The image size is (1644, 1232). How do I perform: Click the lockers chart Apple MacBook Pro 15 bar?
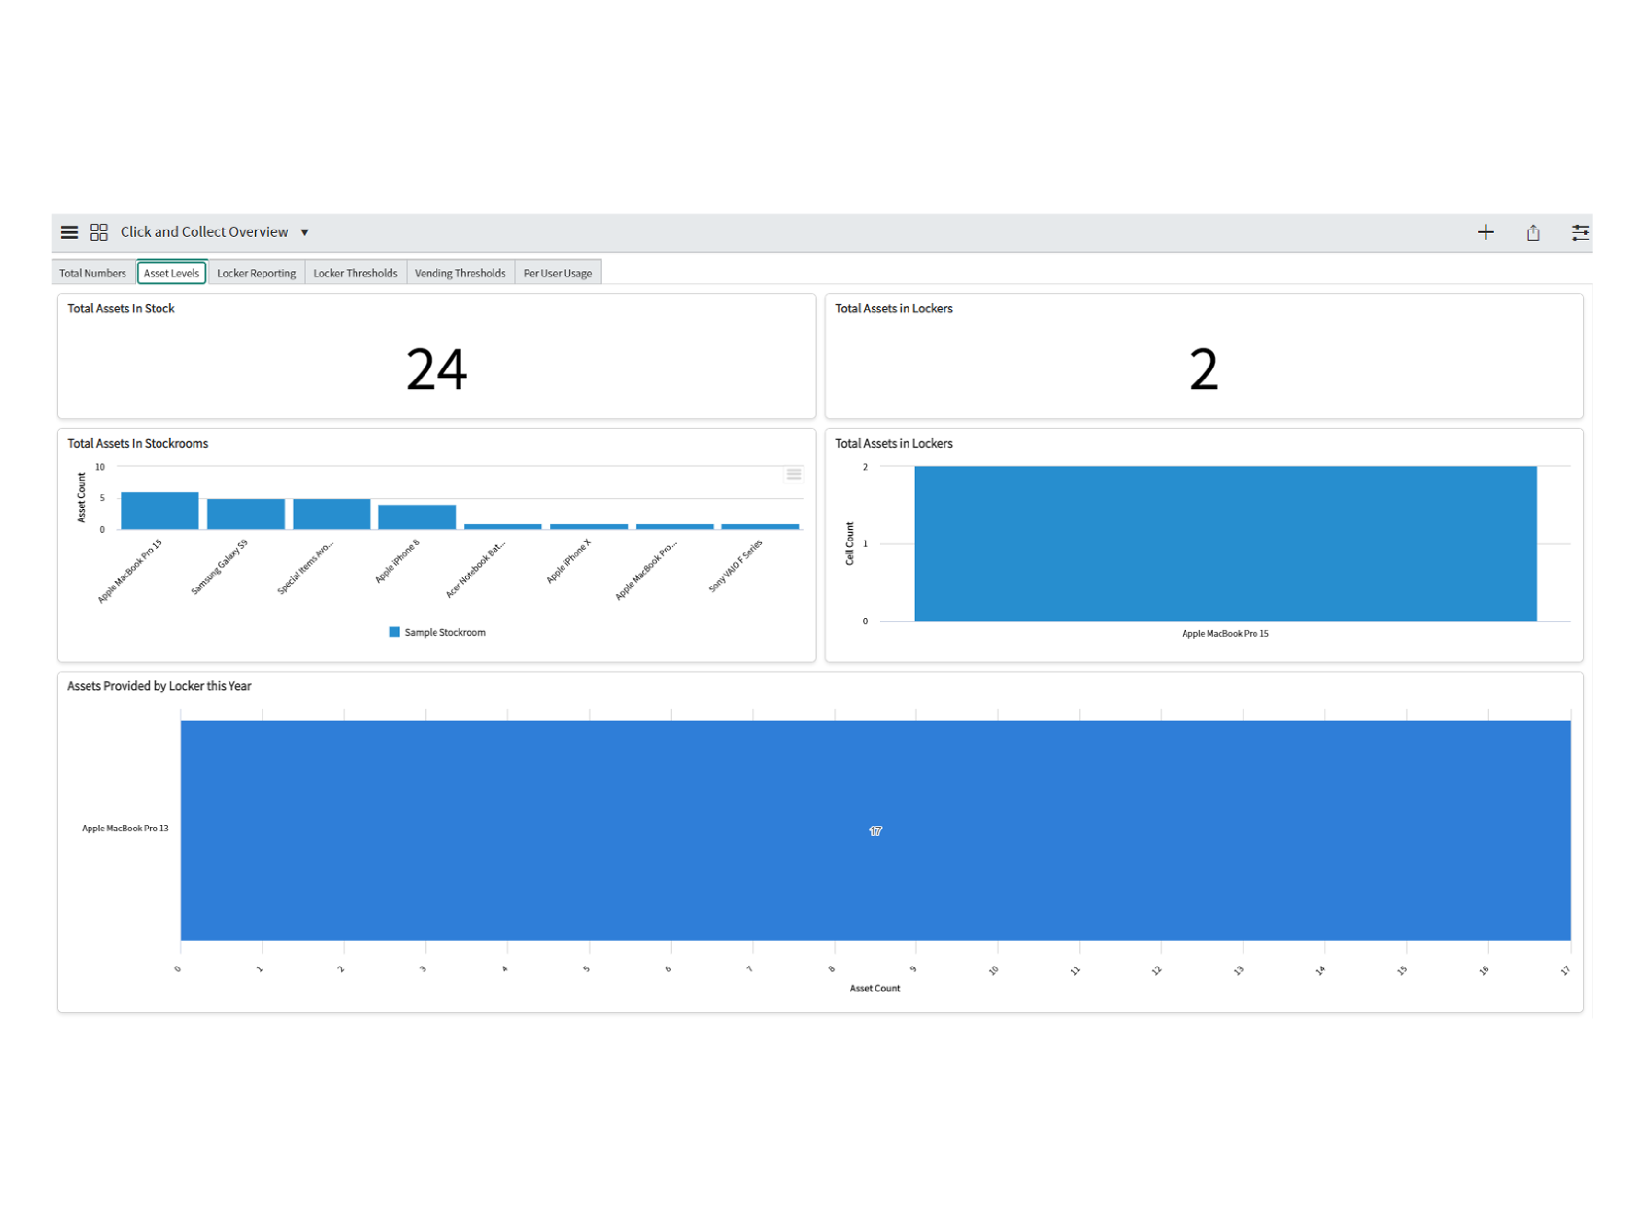coord(1225,544)
